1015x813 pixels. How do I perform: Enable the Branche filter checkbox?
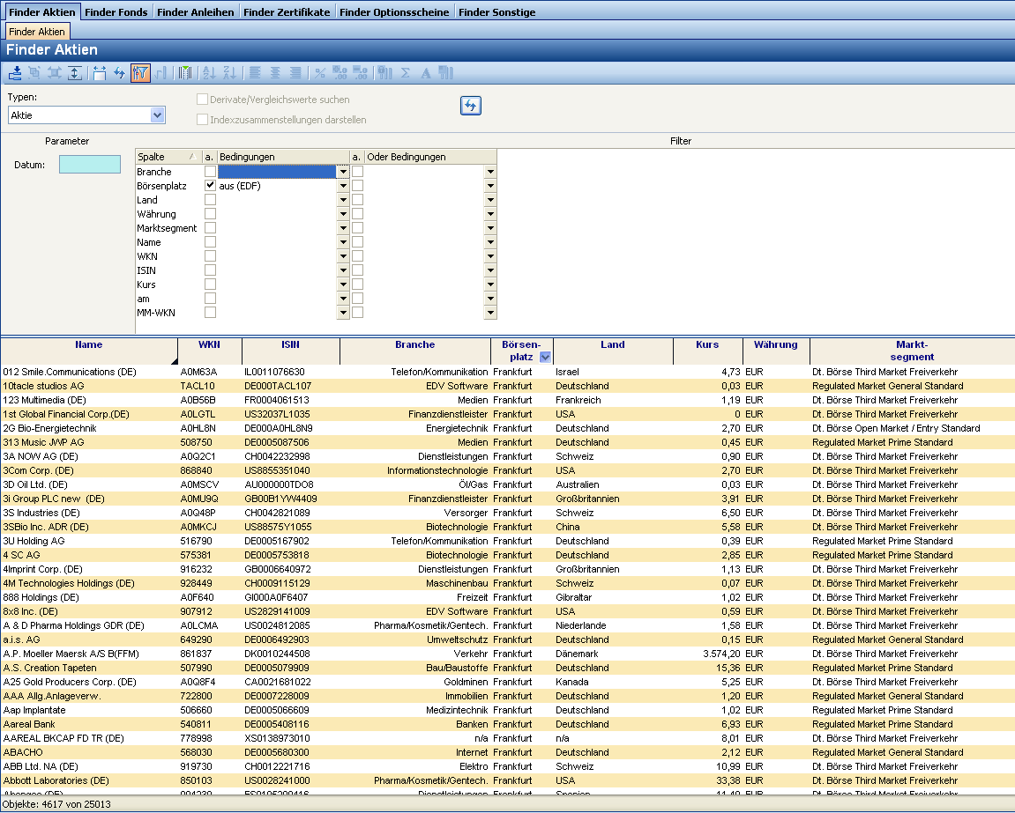coord(210,172)
